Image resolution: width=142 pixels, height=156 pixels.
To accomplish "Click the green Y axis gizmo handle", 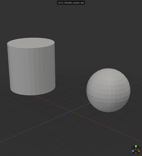I will point(136,146).
